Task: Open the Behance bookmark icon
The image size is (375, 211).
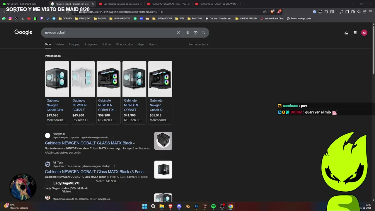Action: [x=142, y=18]
